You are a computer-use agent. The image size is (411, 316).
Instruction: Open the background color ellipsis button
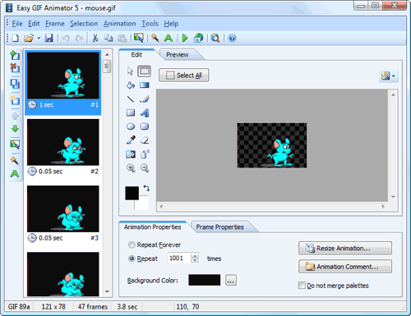point(231,280)
